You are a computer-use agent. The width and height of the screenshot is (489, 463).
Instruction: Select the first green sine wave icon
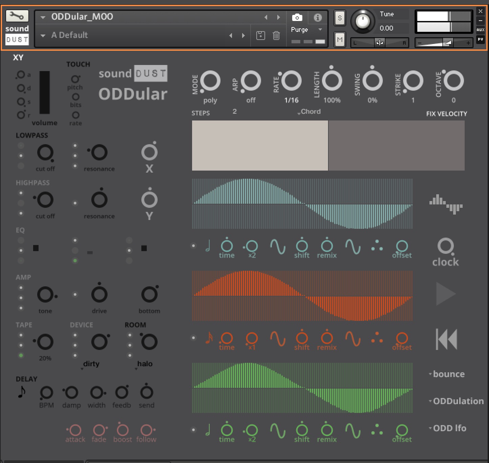coord(278,431)
